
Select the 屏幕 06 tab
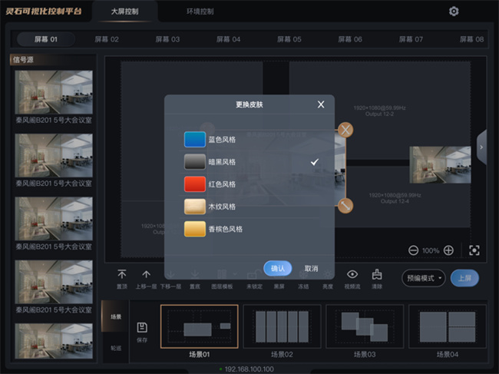350,39
